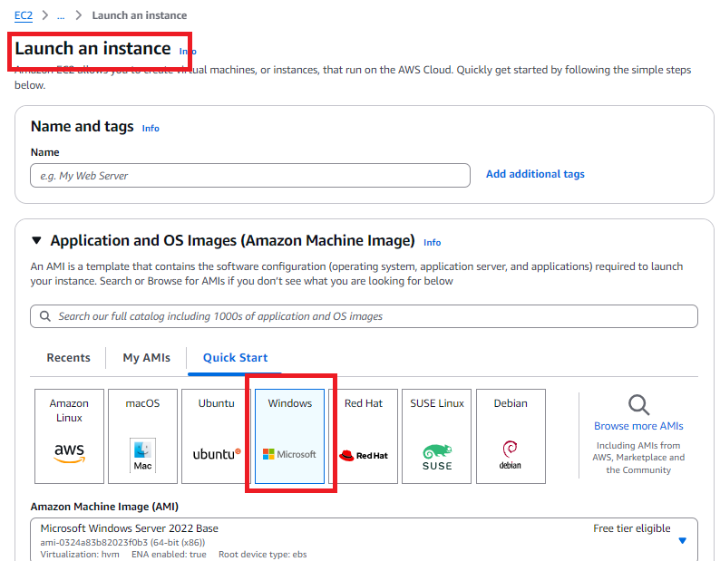The height and width of the screenshot is (561, 720).
Task: Go to EC2 breadcrumb link
Action: (24, 15)
